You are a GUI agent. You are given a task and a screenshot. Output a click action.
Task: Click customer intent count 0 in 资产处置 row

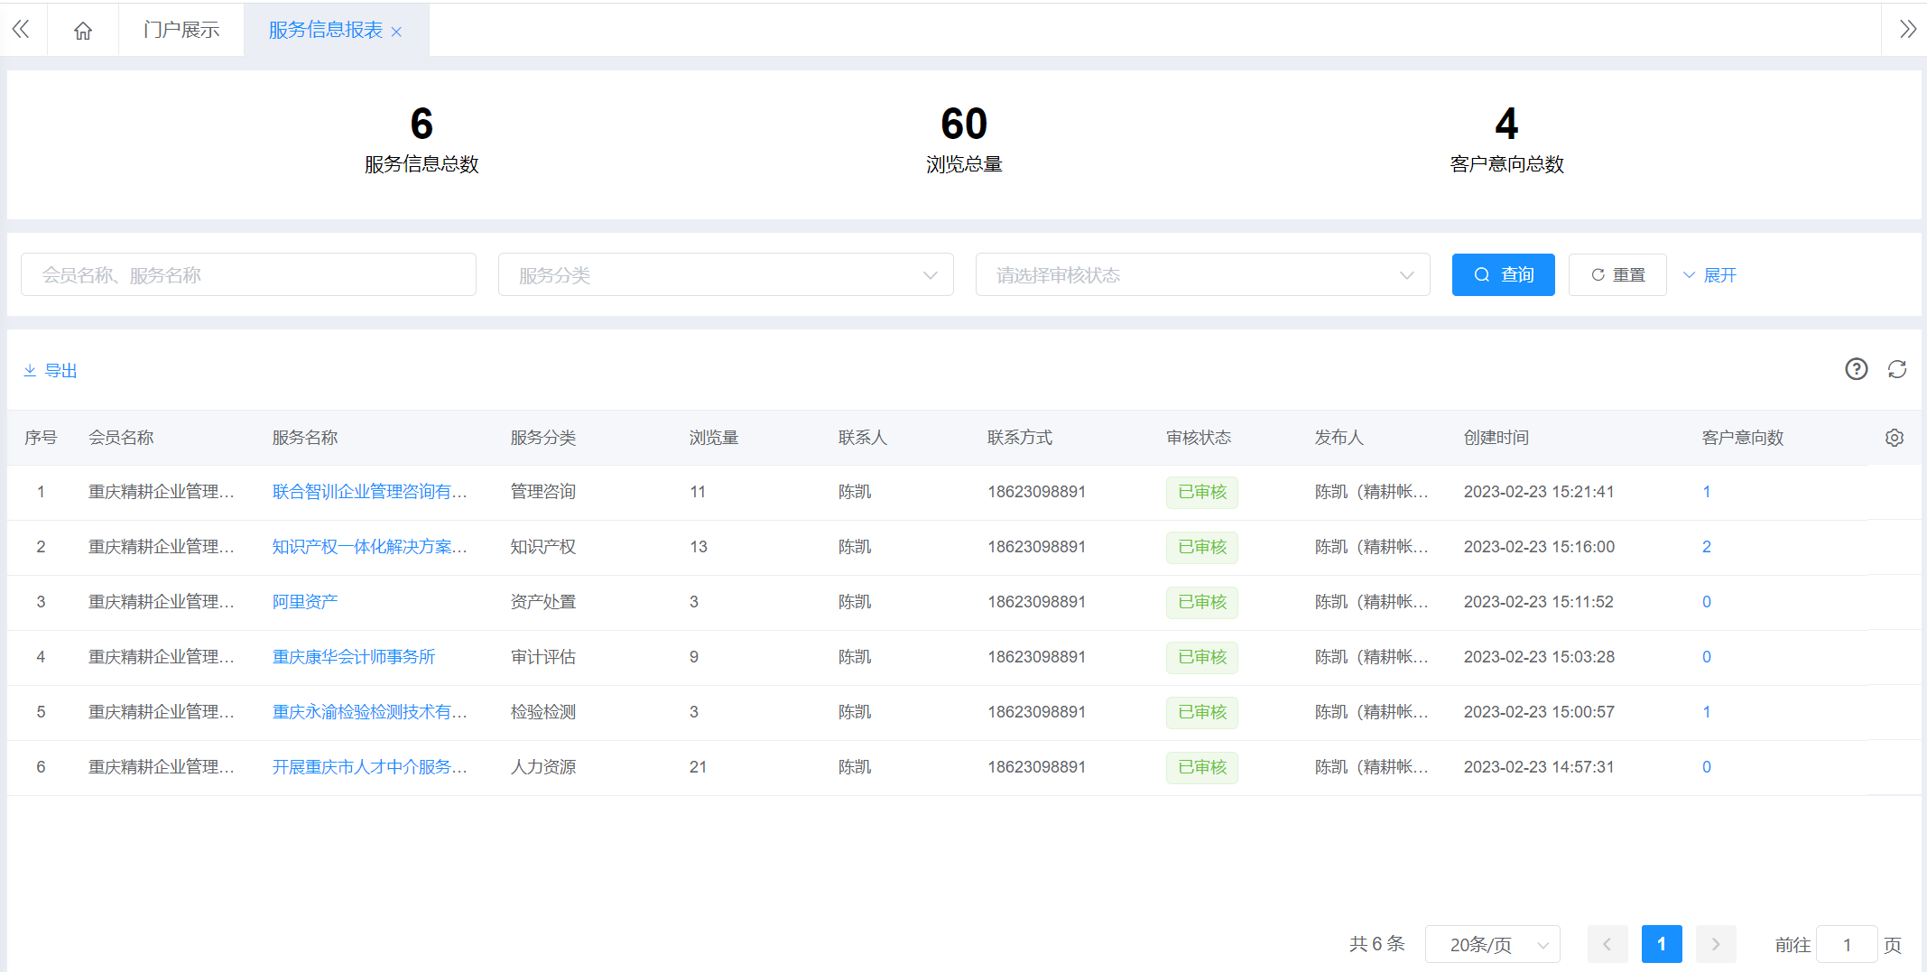pyautogui.click(x=1707, y=602)
